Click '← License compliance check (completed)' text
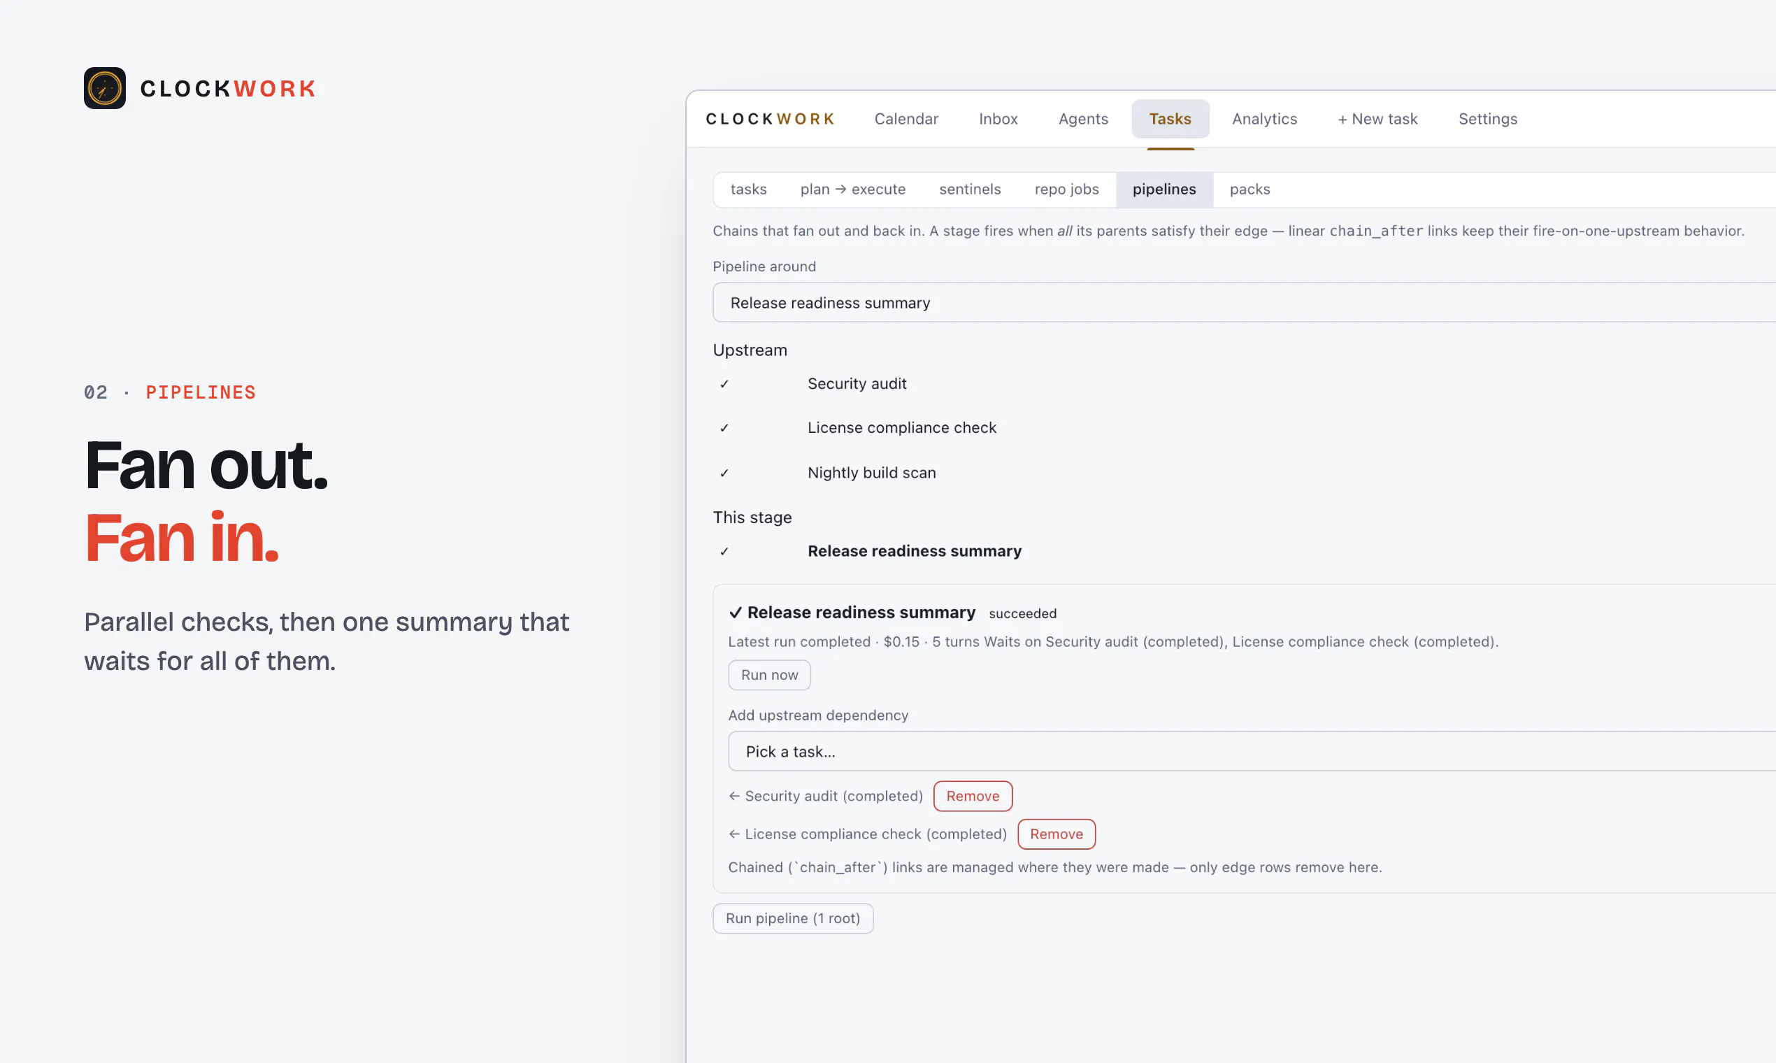This screenshot has height=1063, width=1776. point(867,834)
